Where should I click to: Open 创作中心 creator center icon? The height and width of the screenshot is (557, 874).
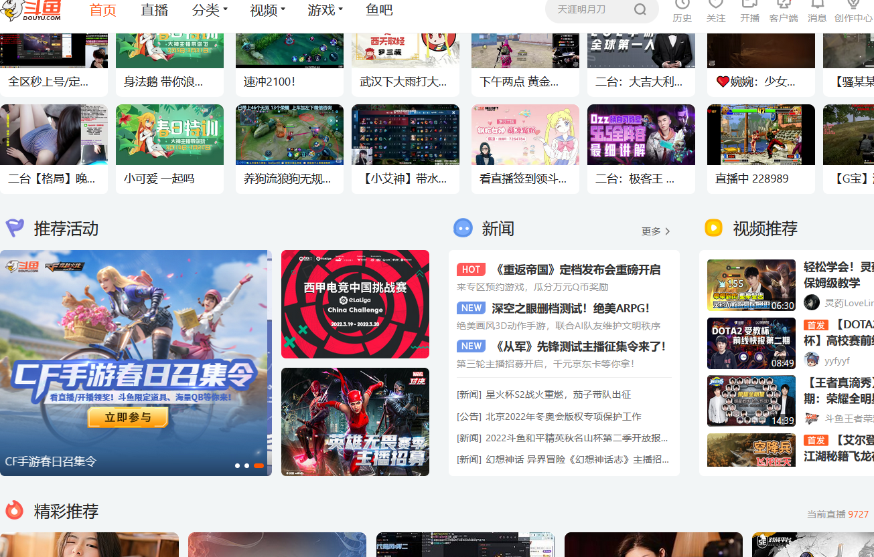[853, 4]
